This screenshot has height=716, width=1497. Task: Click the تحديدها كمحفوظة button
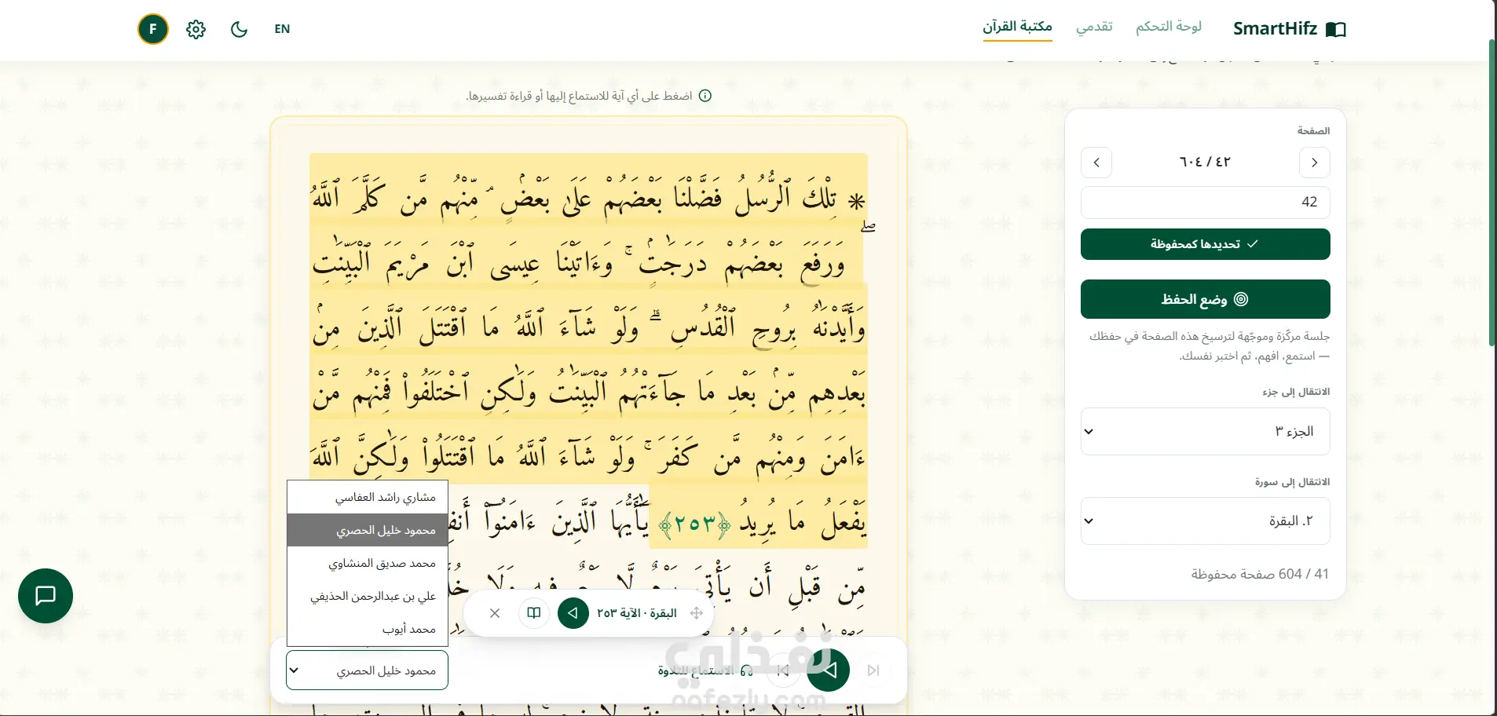click(x=1205, y=244)
